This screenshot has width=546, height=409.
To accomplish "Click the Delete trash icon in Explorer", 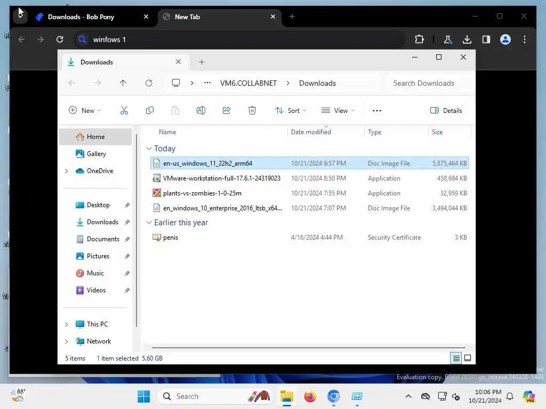I will (x=252, y=111).
